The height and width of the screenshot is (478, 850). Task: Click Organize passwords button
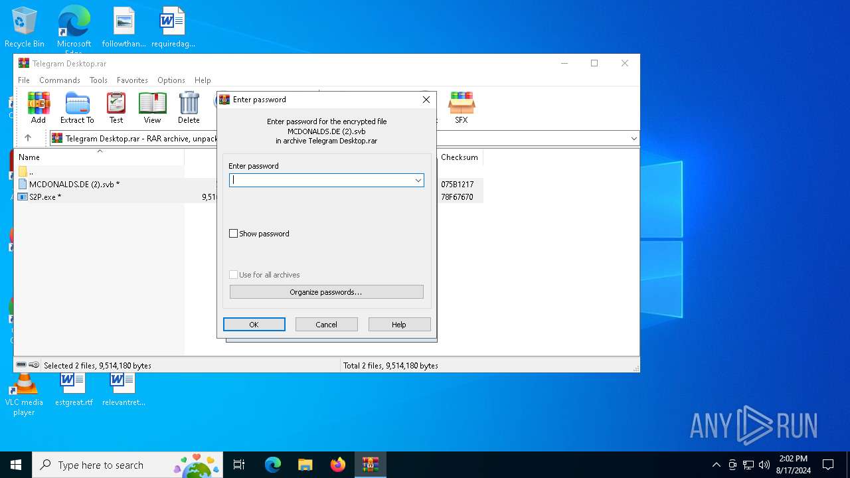[326, 292]
